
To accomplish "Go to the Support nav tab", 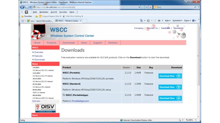I will pos(97,43).
